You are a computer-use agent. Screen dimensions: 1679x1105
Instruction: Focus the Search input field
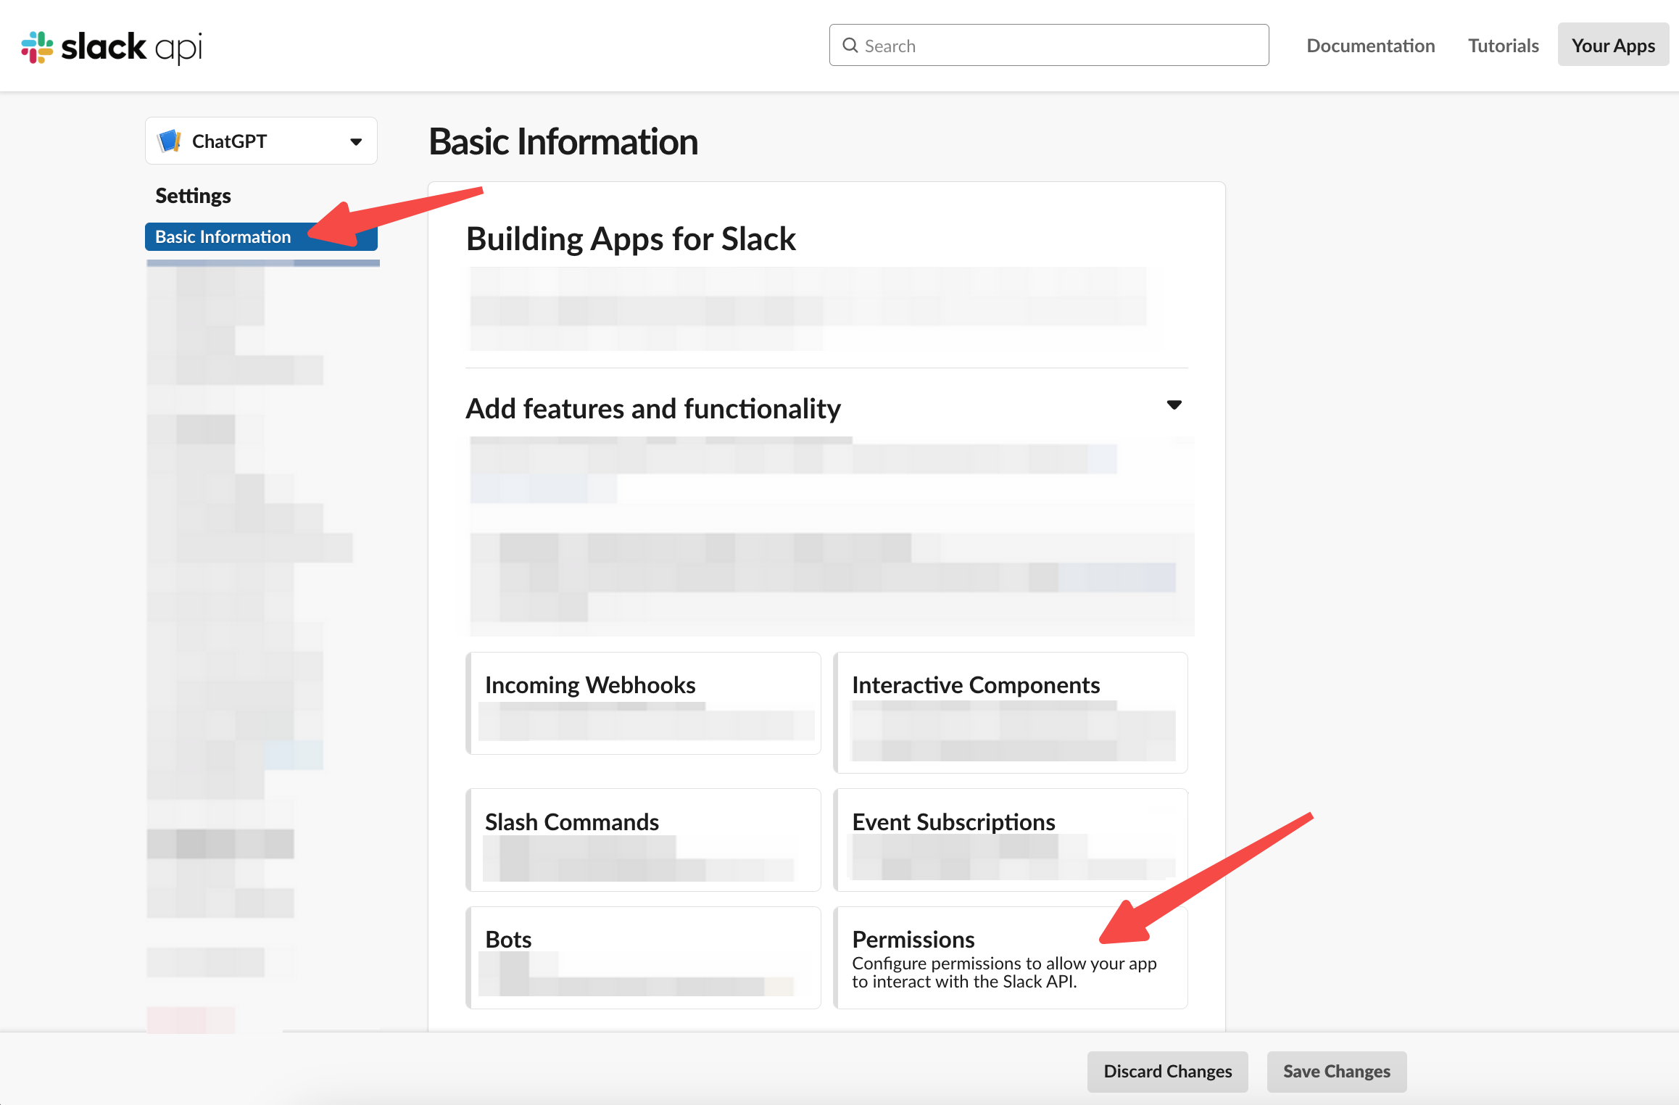1048,46
